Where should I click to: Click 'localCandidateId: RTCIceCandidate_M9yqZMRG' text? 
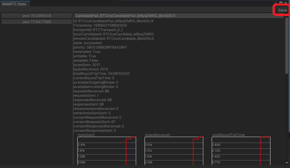(114, 34)
